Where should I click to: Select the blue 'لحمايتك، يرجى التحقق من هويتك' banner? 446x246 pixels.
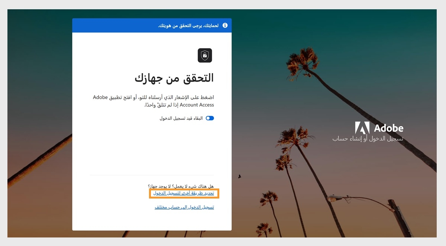(x=152, y=25)
